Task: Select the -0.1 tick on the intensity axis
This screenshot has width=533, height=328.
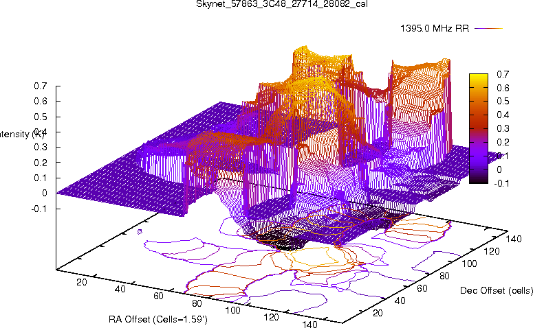Action: pyautogui.click(x=39, y=209)
